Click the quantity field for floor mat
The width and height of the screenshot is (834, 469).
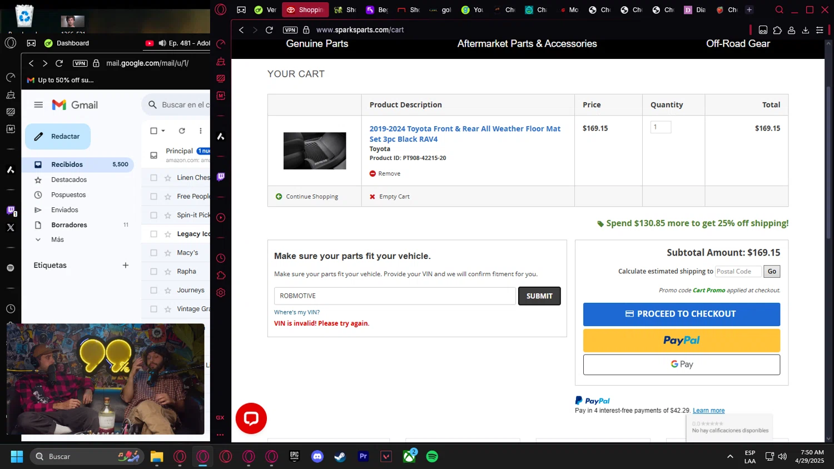661,127
